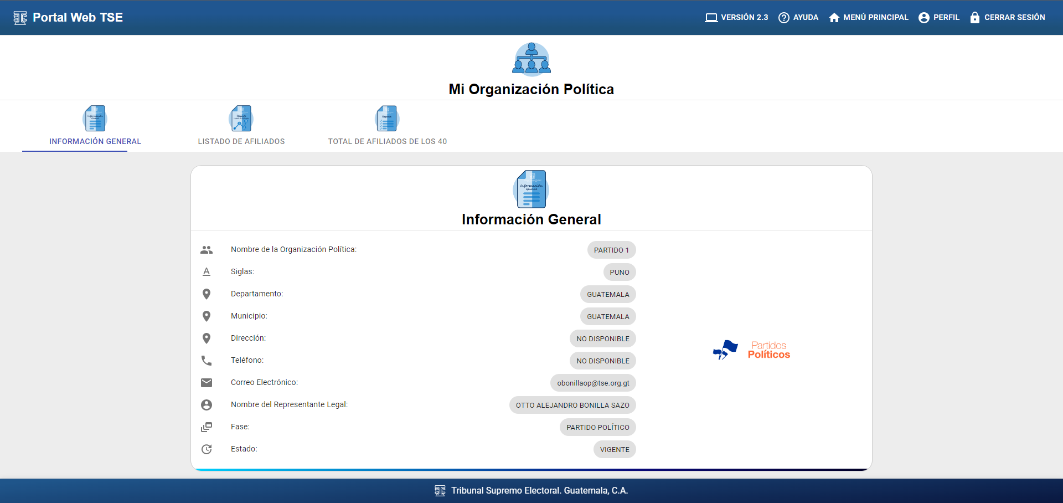Click the Listado de Afiliados tab icon
The height and width of the screenshot is (503, 1063).
click(x=241, y=119)
